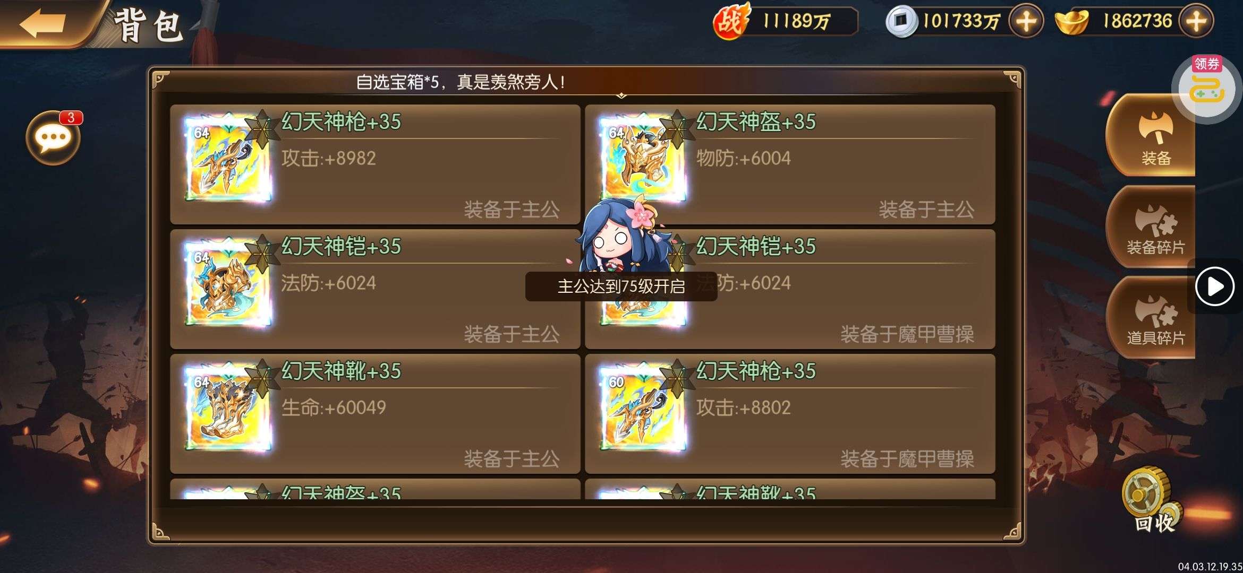Select level 60 幻天神枪+35 attack +8802
This screenshot has height=573, width=1243.
(790, 414)
